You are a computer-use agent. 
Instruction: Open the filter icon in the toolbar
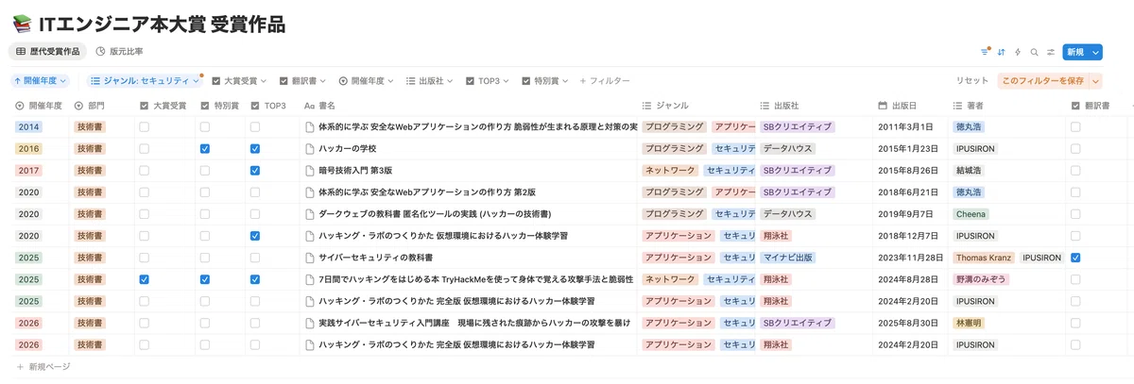coord(985,52)
